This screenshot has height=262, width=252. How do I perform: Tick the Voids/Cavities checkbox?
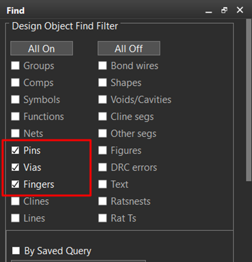click(102, 100)
